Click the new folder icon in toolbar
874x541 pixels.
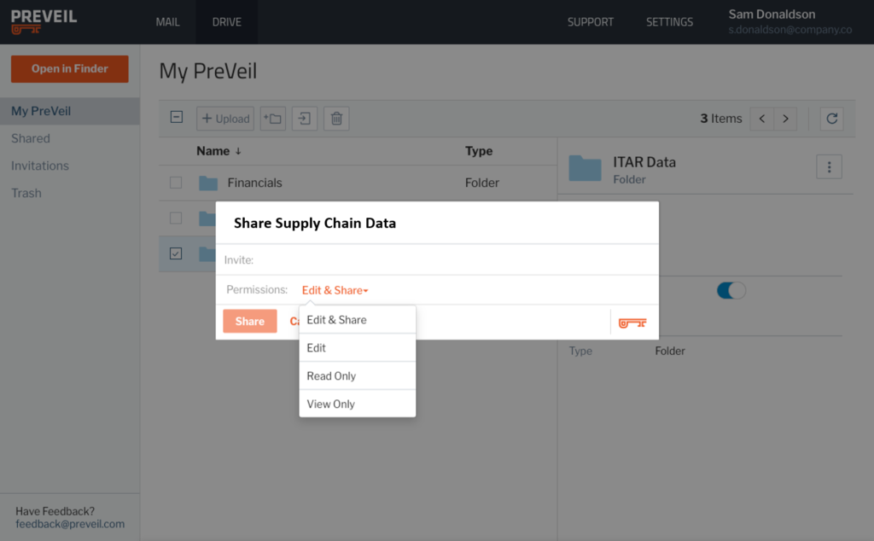272,119
